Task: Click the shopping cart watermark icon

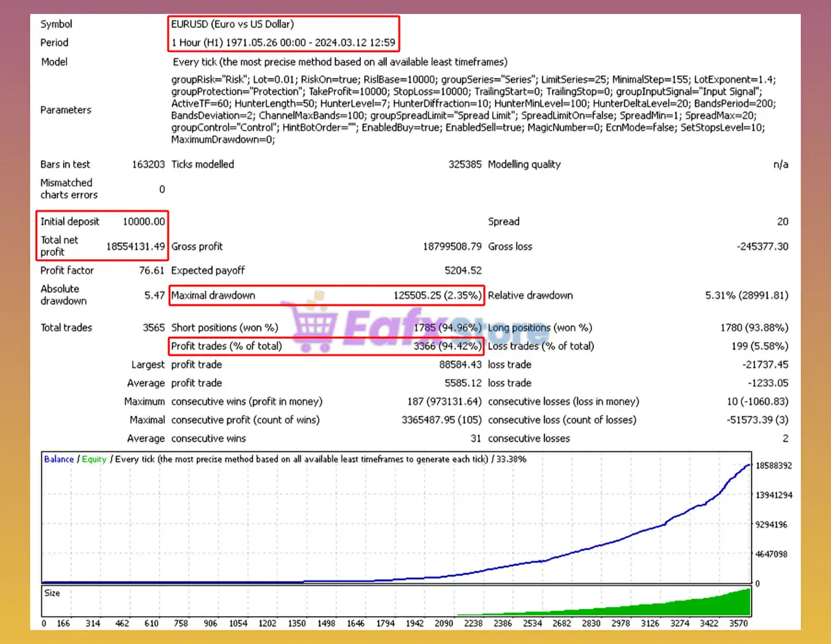Action: pos(314,322)
